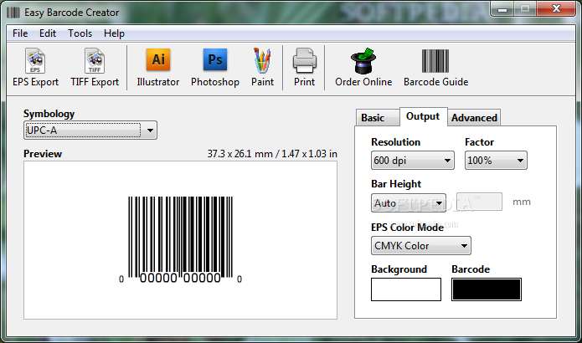
Task: Open the Factor 100% dropdown
Action: 496,160
